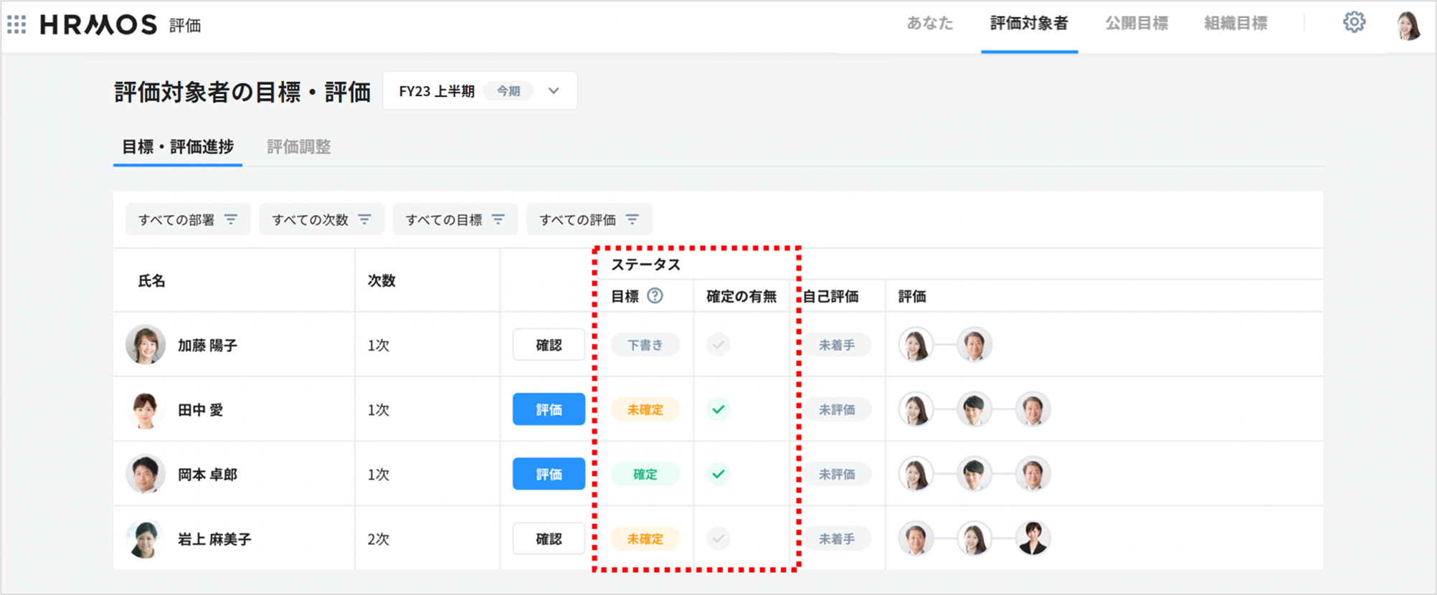Click 加藤 陽子's profile photo
This screenshot has width=1437, height=595.
coord(146,345)
